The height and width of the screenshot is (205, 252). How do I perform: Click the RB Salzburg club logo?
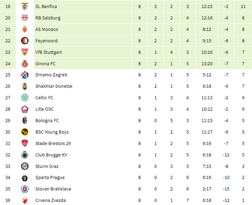25,18
